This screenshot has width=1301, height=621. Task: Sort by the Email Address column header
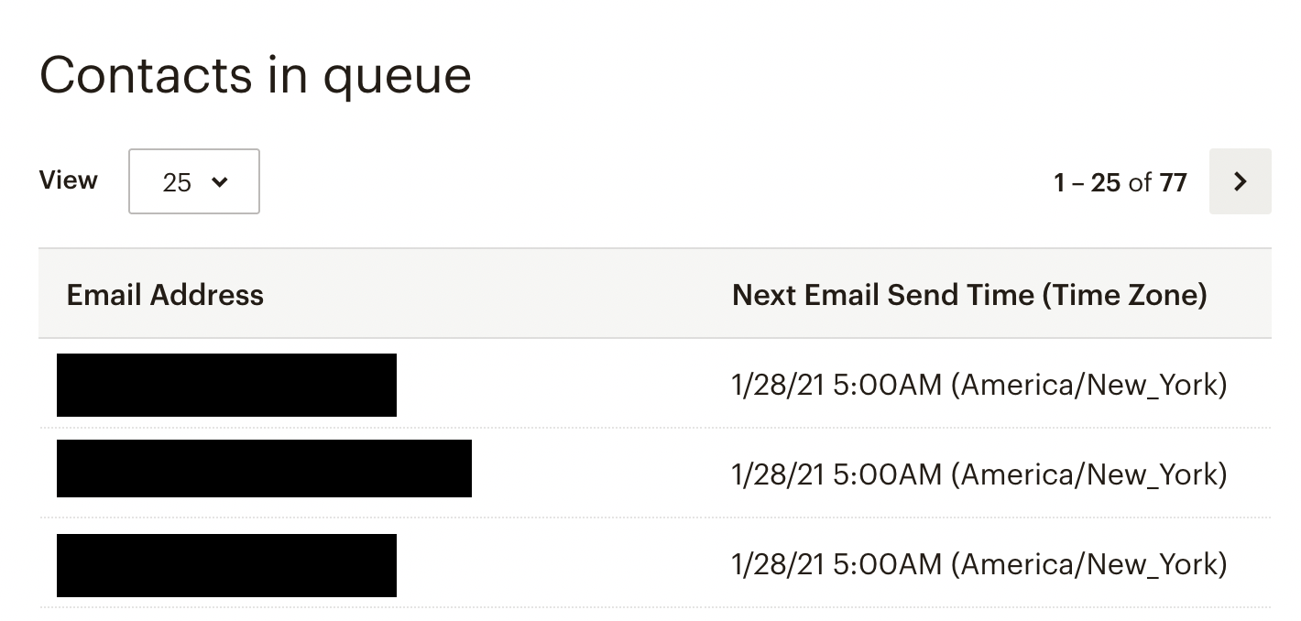point(165,295)
